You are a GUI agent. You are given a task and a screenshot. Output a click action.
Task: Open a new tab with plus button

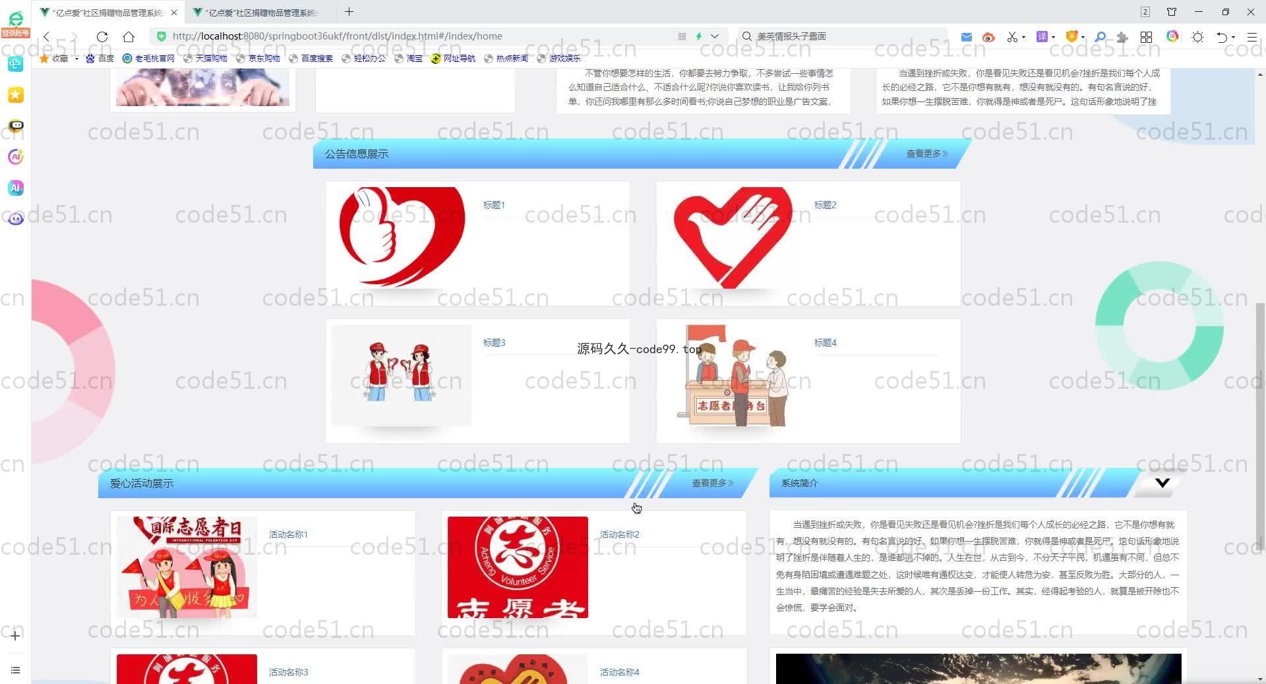pos(349,12)
